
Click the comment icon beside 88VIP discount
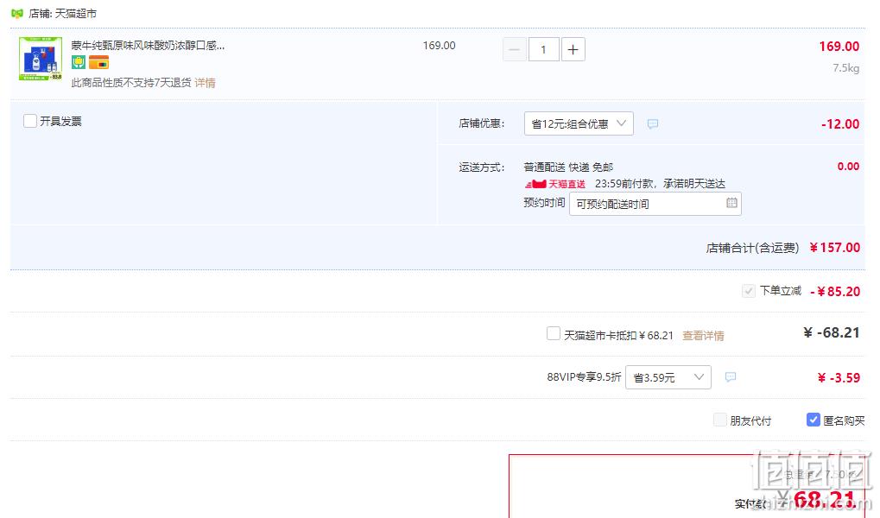730,377
